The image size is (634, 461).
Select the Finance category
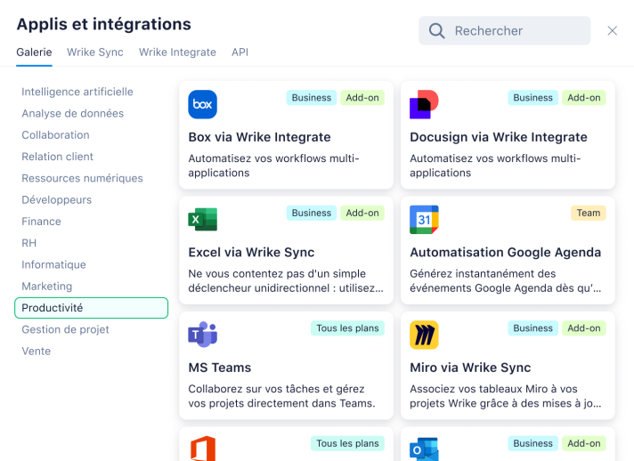click(x=41, y=222)
